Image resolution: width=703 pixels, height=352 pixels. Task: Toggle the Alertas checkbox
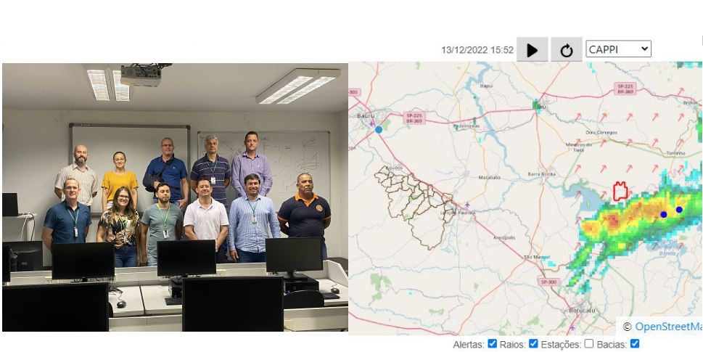(493, 343)
